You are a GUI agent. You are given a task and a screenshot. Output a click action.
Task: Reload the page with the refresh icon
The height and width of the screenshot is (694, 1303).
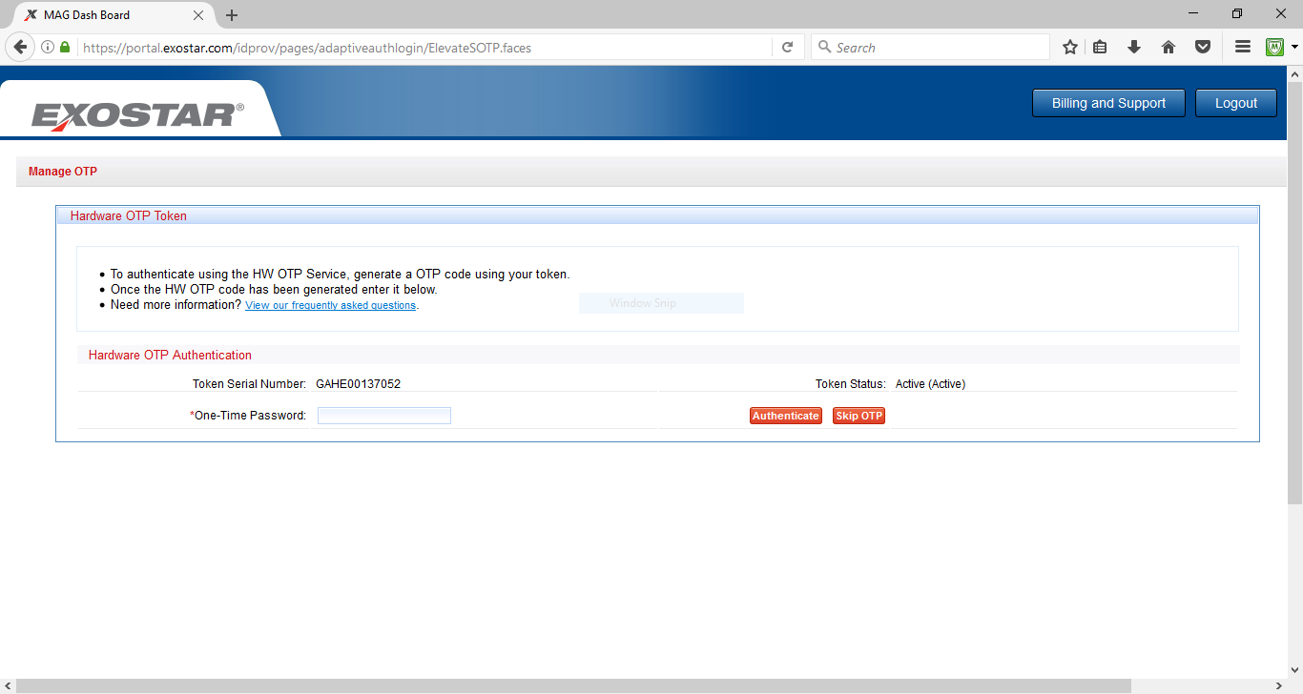[x=787, y=48]
